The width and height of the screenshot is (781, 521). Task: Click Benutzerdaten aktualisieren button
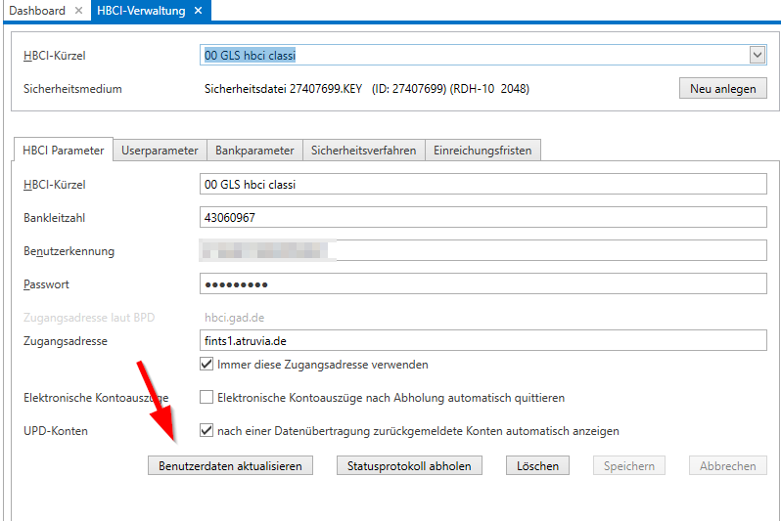click(230, 466)
